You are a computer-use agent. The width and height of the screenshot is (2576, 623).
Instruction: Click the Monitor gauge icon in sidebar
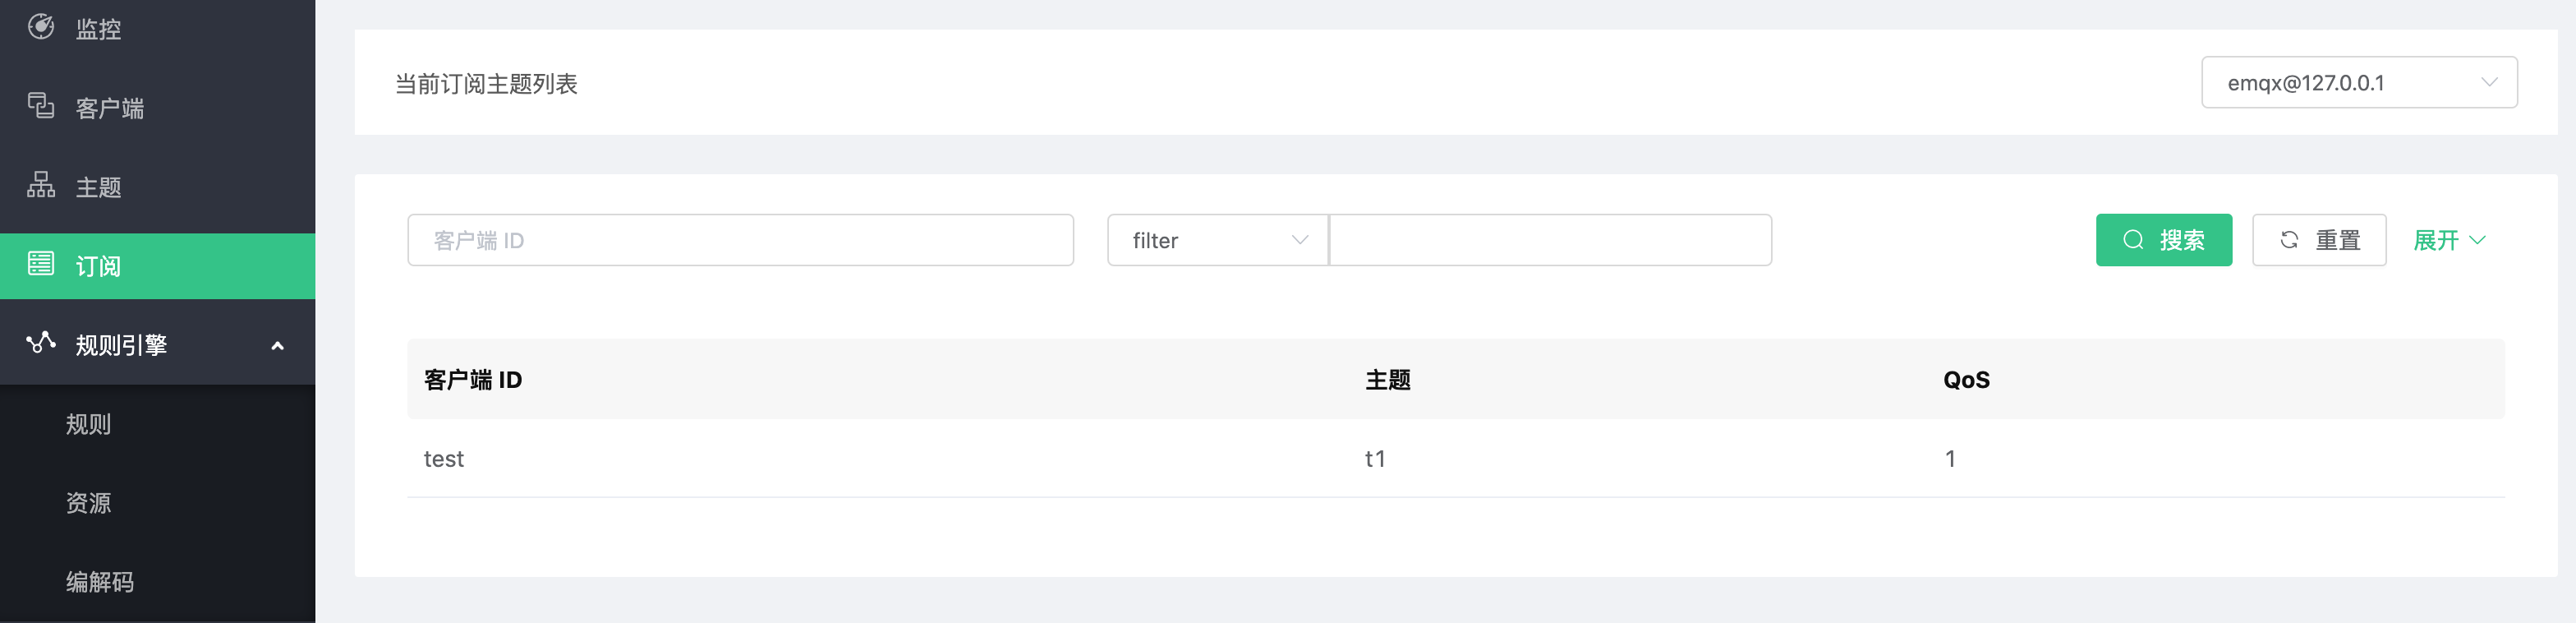41,27
